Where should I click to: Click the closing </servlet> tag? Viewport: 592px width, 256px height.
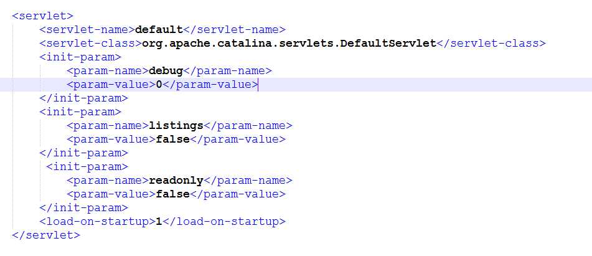tap(46, 235)
